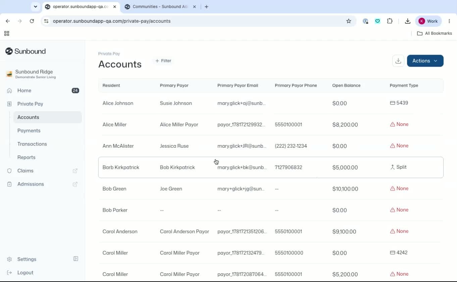Click the Sunbound logo in sidebar
Viewport: 457px width, 282px height.
pos(26,51)
